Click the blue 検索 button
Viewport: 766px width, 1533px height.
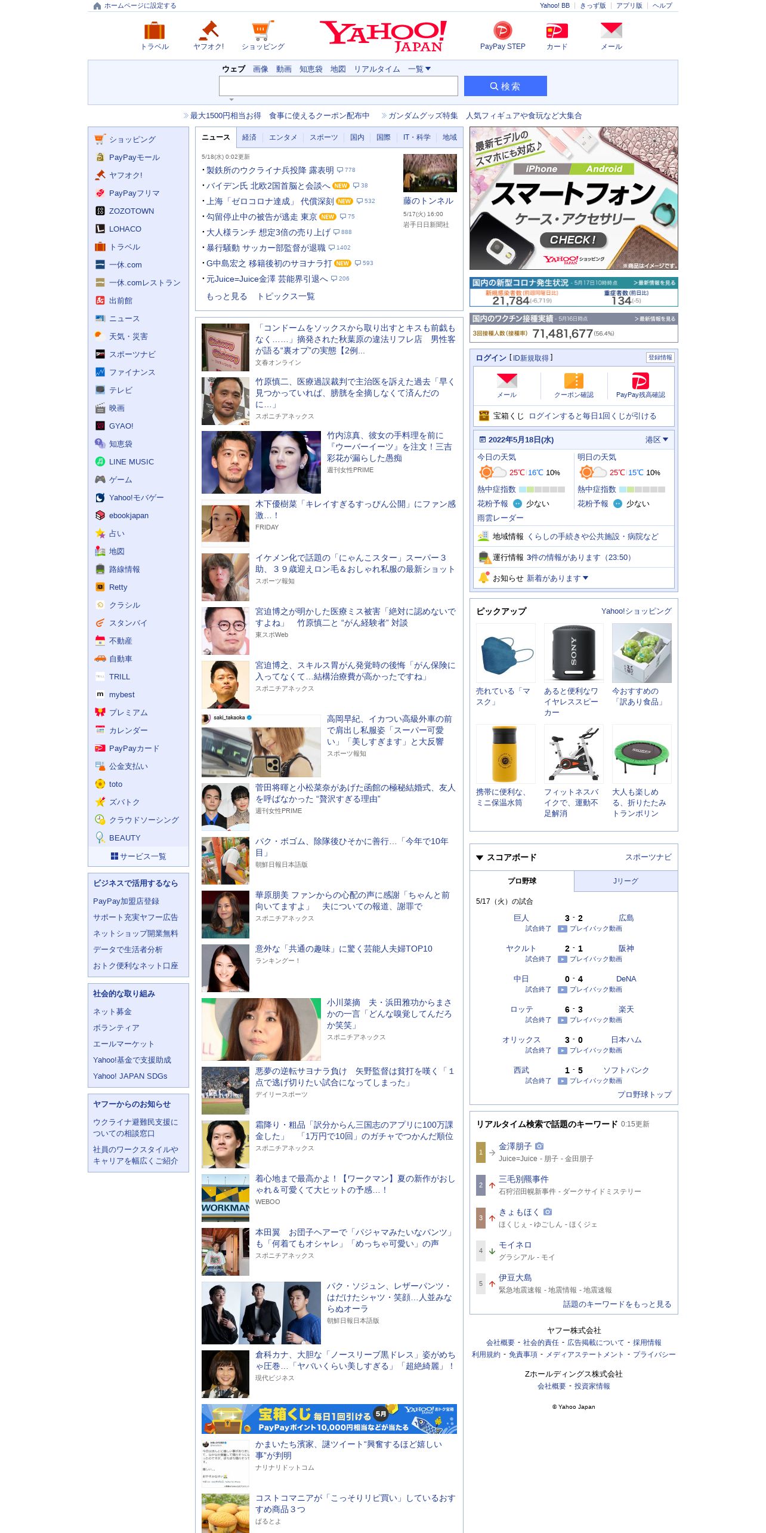tap(505, 86)
